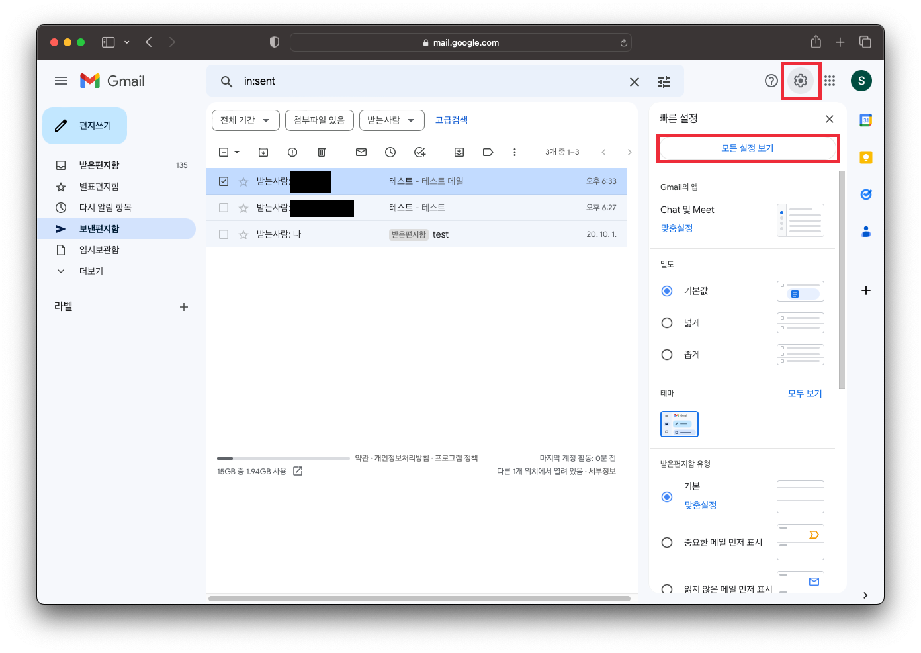The image size is (921, 653).
Task: Check the 'test' message checkbox
Action: tap(224, 234)
